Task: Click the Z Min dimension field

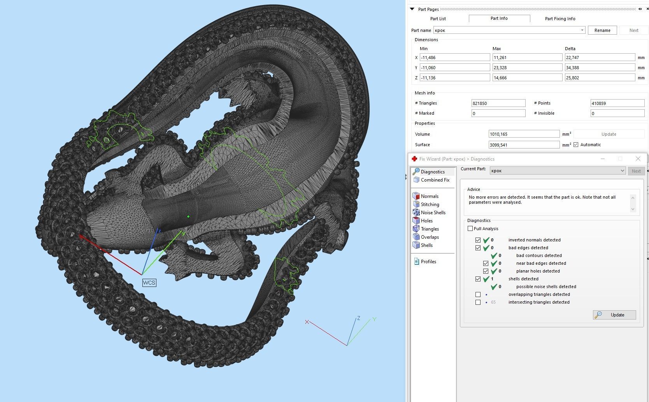Action: pyautogui.click(x=455, y=78)
